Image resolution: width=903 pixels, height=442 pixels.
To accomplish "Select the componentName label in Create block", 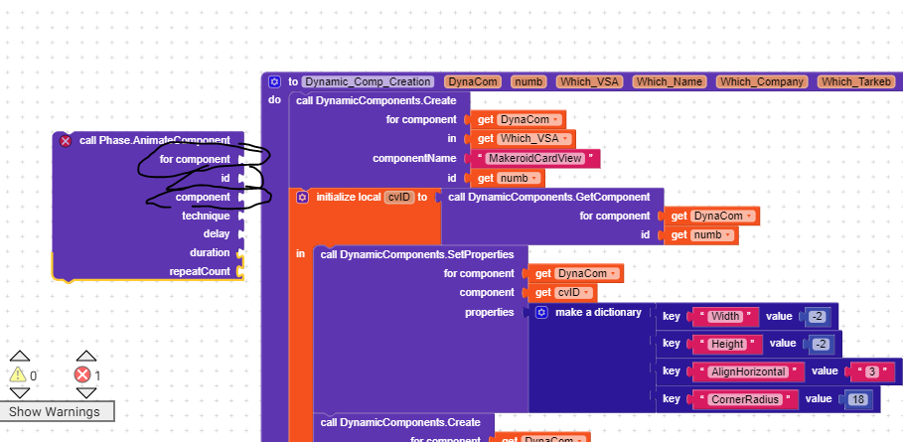I will coord(414,158).
